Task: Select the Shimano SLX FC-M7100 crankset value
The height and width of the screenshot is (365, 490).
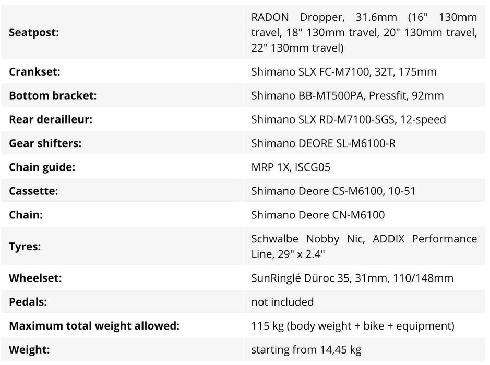Action: (343, 72)
